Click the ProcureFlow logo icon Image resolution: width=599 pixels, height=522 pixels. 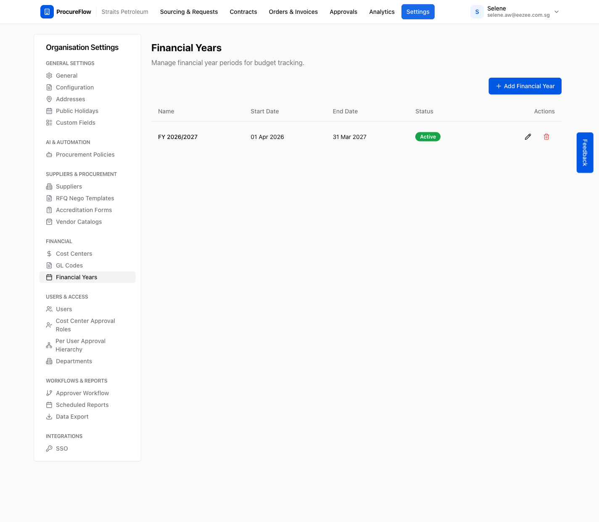click(47, 12)
